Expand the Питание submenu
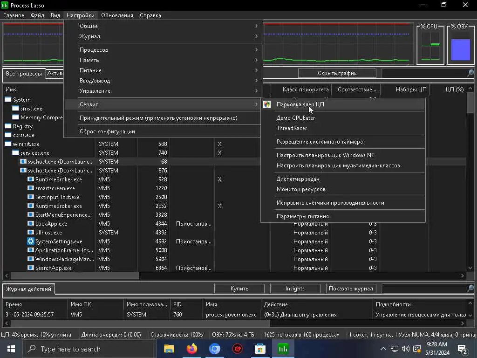Screen dimensions: 477x358 [163, 70]
